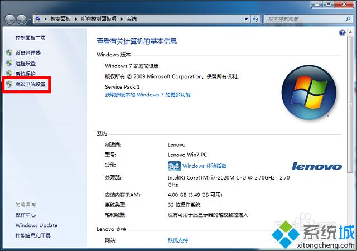Viewport: 357px width, 251px height.
Task: Click the 3.3 experience index badge
Action: click(175, 166)
